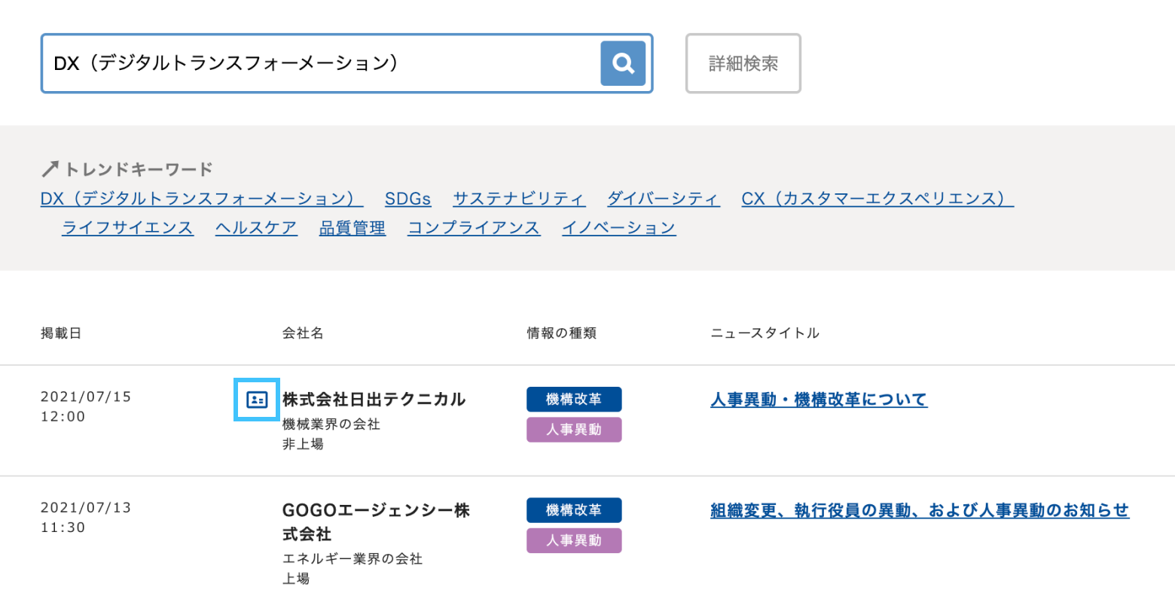The image size is (1175, 602).
Task: Click the 会社名 column header
Action: point(303,333)
